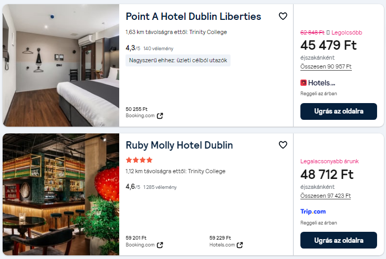Viewport: 386px width, 259px height.
Task: View Point A Hotel room photo
Action: point(61,65)
